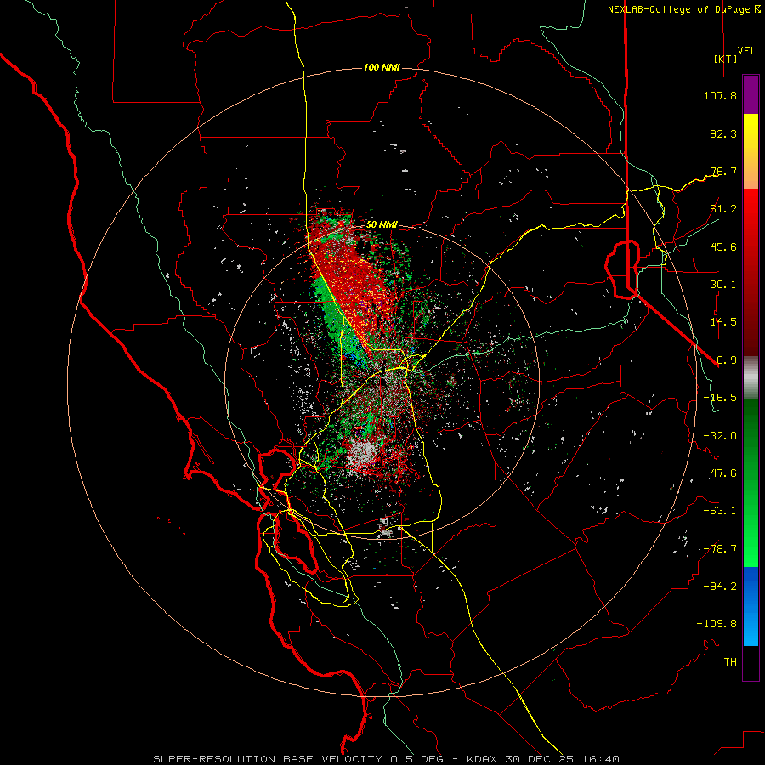The height and width of the screenshot is (765, 765).
Task: Click the -78.7 velocity scale value
Action: coord(720,549)
